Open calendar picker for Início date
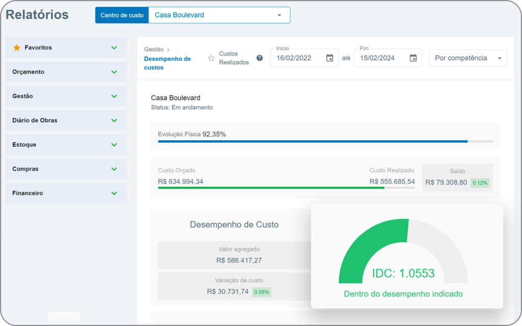522x326 pixels. 330,58
